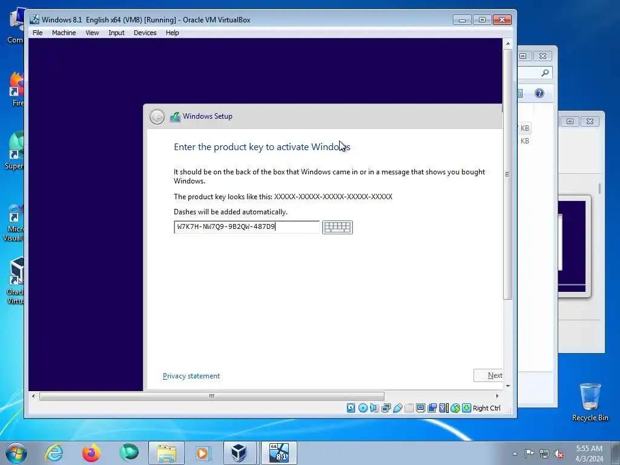Image resolution: width=620 pixels, height=465 pixels.
Task: Open the View menu
Action: (92, 33)
